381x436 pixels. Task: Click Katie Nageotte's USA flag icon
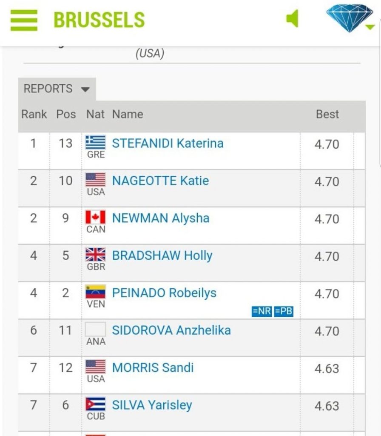(96, 180)
